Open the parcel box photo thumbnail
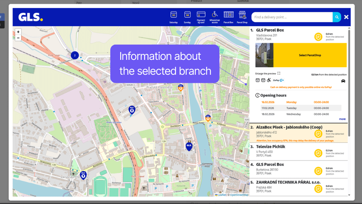The width and height of the screenshot is (362, 204). click(264, 55)
